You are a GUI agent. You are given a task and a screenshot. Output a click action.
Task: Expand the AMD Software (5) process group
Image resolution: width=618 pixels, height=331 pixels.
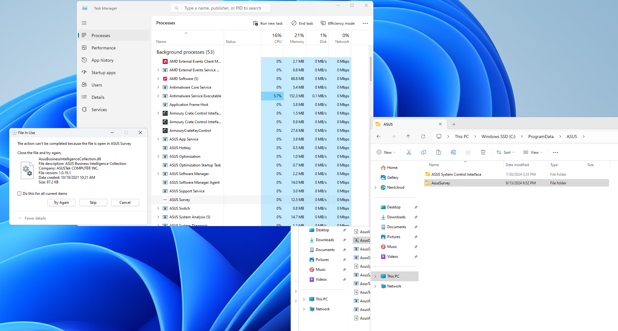pyautogui.click(x=158, y=79)
